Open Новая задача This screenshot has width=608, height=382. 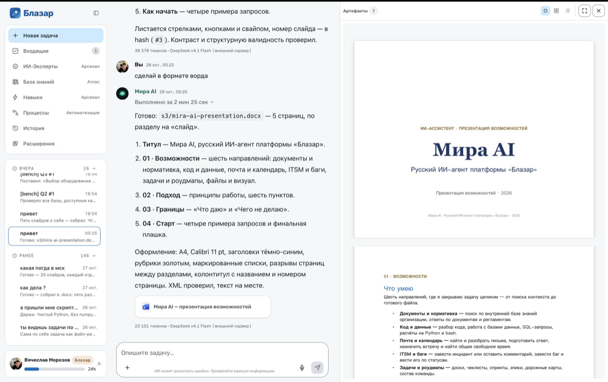55,35
